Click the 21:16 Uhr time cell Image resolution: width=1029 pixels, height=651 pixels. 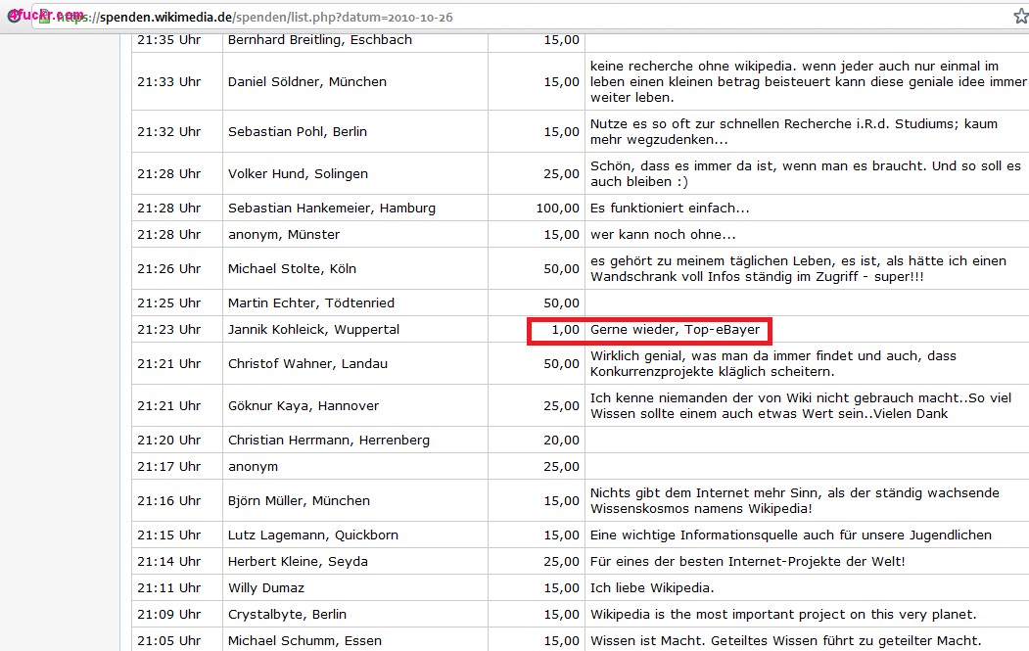(168, 501)
